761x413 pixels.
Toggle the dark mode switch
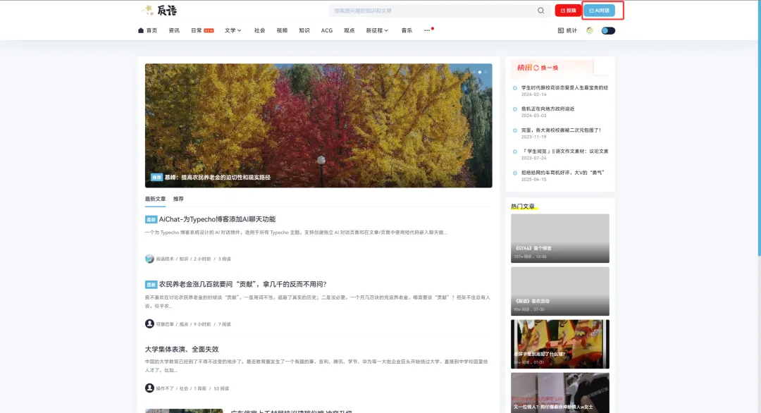coord(608,30)
